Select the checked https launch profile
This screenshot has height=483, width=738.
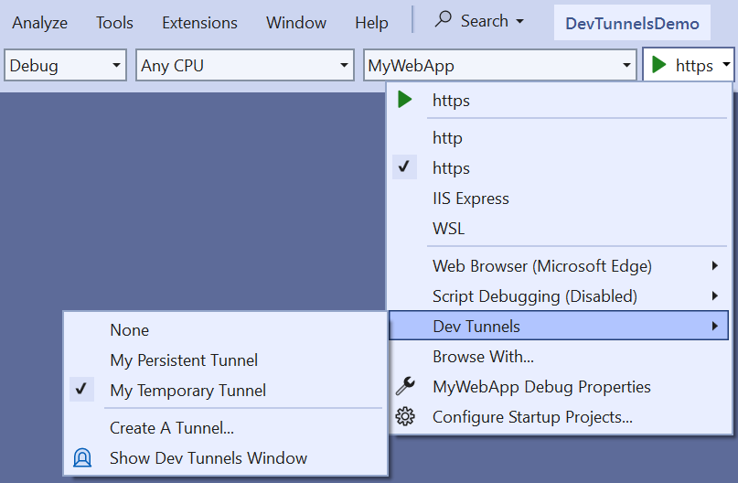[x=451, y=168]
